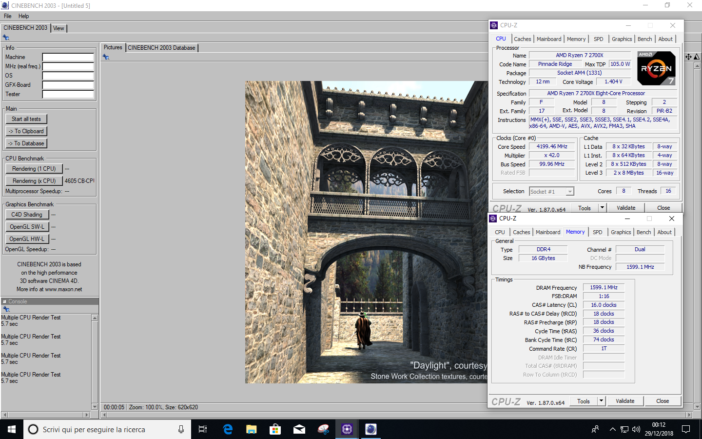Click the Cortana circle icon in the search box

click(x=33, y=429)
